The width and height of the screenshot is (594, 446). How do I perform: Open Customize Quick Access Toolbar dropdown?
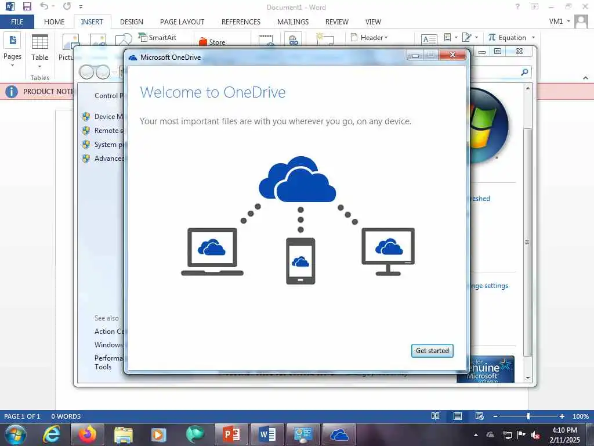tap(81, 7)
